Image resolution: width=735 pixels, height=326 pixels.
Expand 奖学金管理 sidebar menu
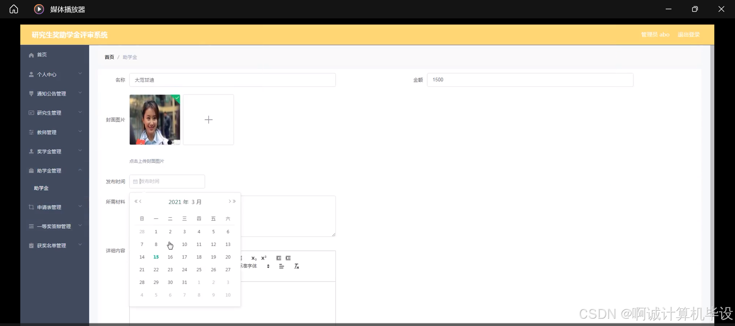pyautogui.click(x=55, y=151)
